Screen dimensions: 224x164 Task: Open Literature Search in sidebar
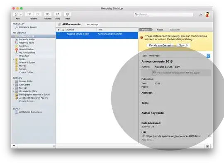(28, 27)
